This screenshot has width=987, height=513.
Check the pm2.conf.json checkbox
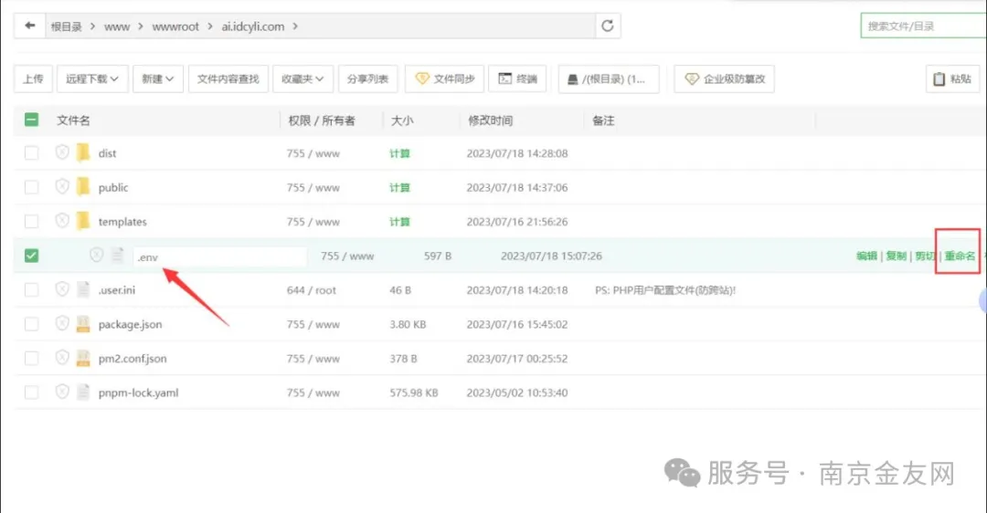coord(31,359)
